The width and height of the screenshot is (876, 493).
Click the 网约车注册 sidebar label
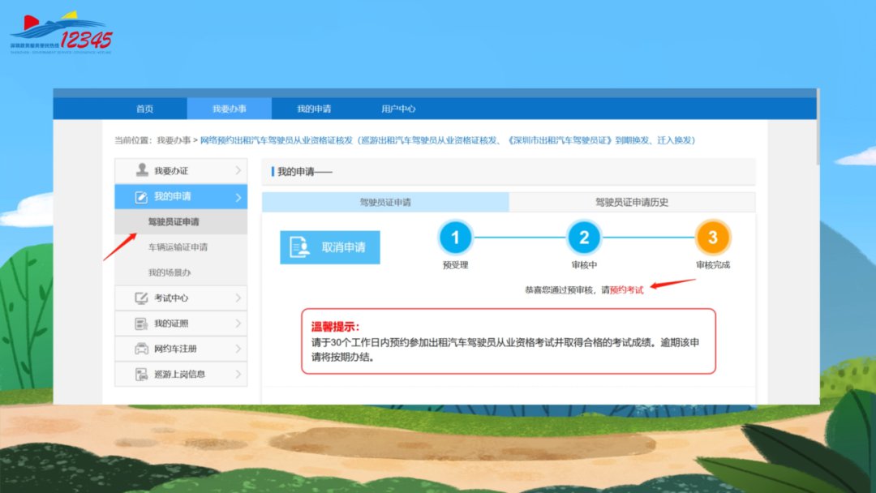tap(175, 349)
